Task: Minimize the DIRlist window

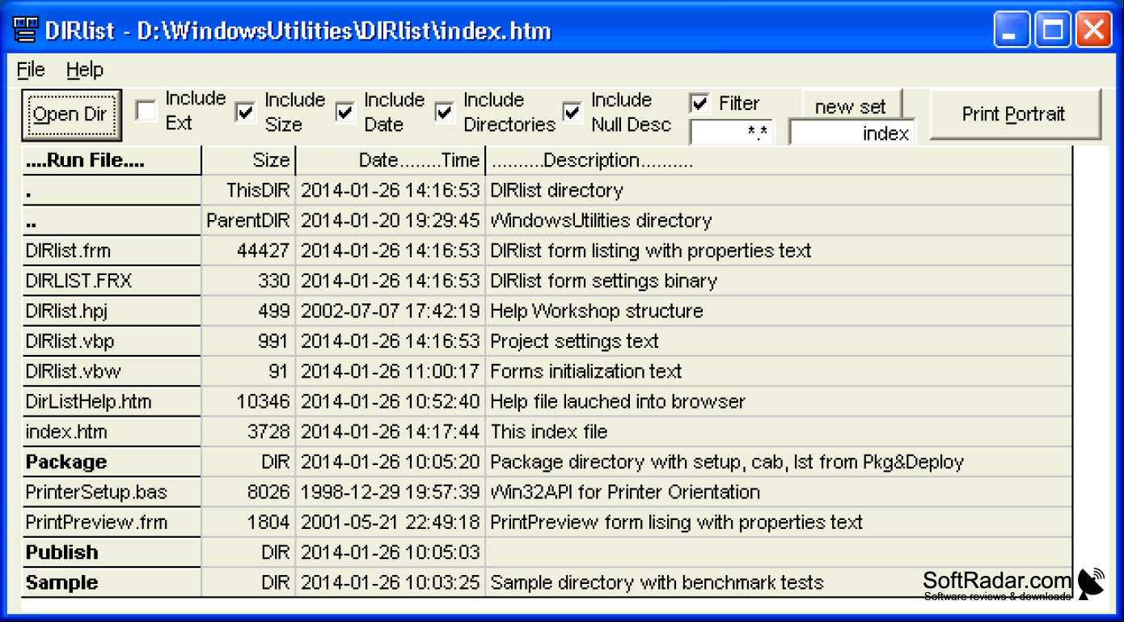Action: 1012,31
